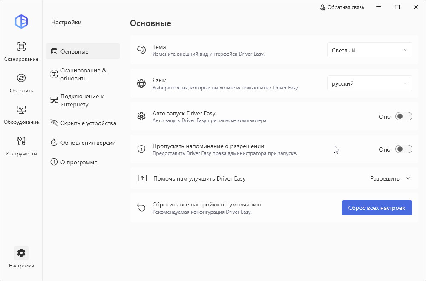The height and width of the screenshot is (281, 426).
Task: Click the Язык globe icon
Action: click(x=141, y=83)
